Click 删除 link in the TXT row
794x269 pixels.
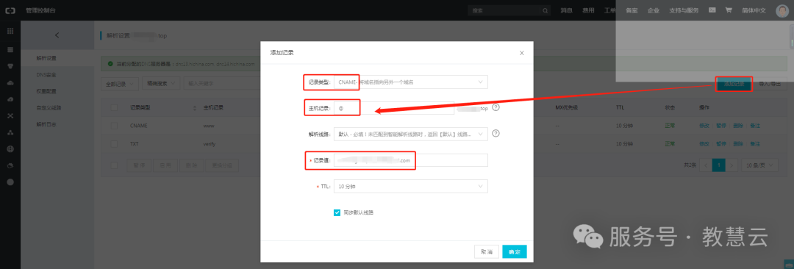738,144
